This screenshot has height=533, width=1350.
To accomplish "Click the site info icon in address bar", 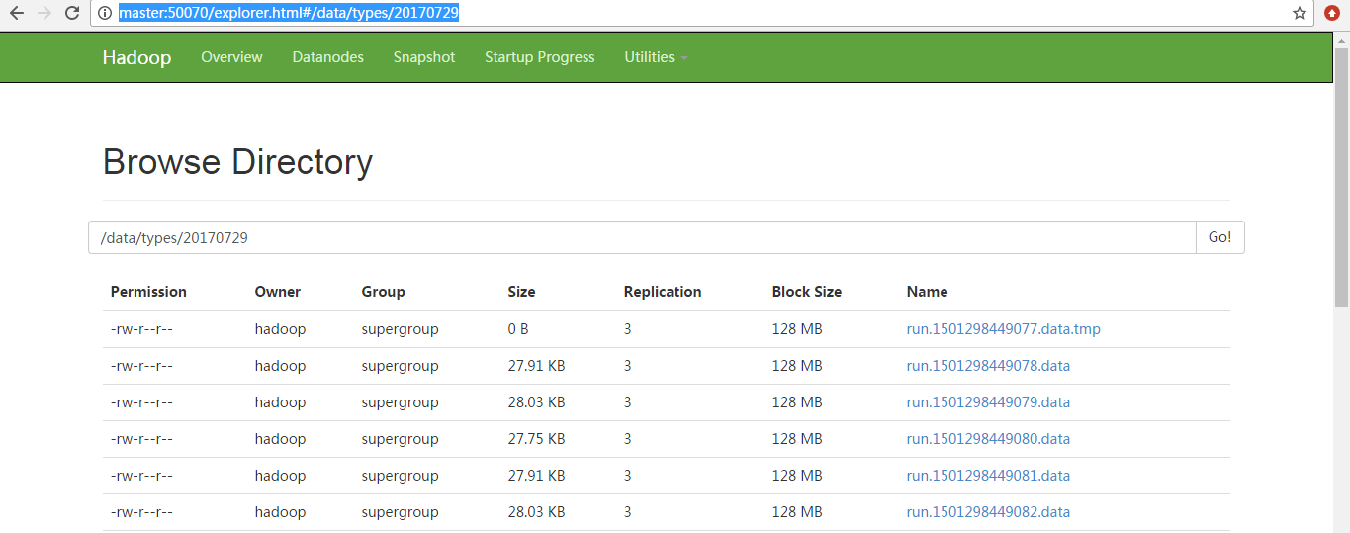I will click(105, 13).
